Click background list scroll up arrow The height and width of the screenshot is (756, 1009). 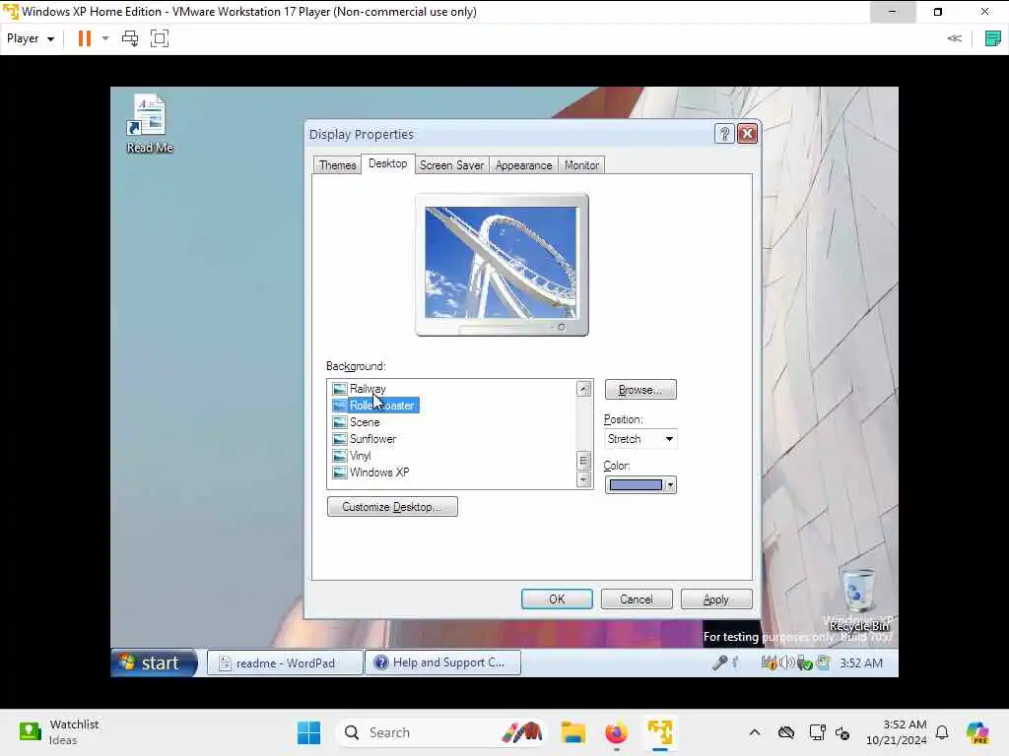click(x=583, y=388)
